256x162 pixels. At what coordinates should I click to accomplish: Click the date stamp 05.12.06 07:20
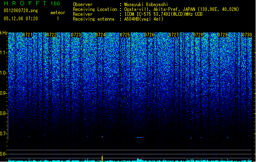coord(21,19)
